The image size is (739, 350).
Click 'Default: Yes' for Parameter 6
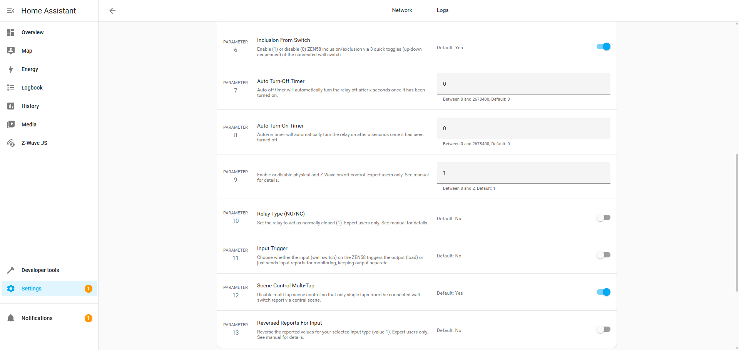click(x=450, y=48)
